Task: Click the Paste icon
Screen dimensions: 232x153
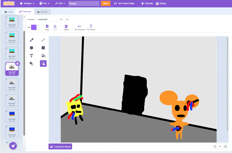Action: coord(55,27)
